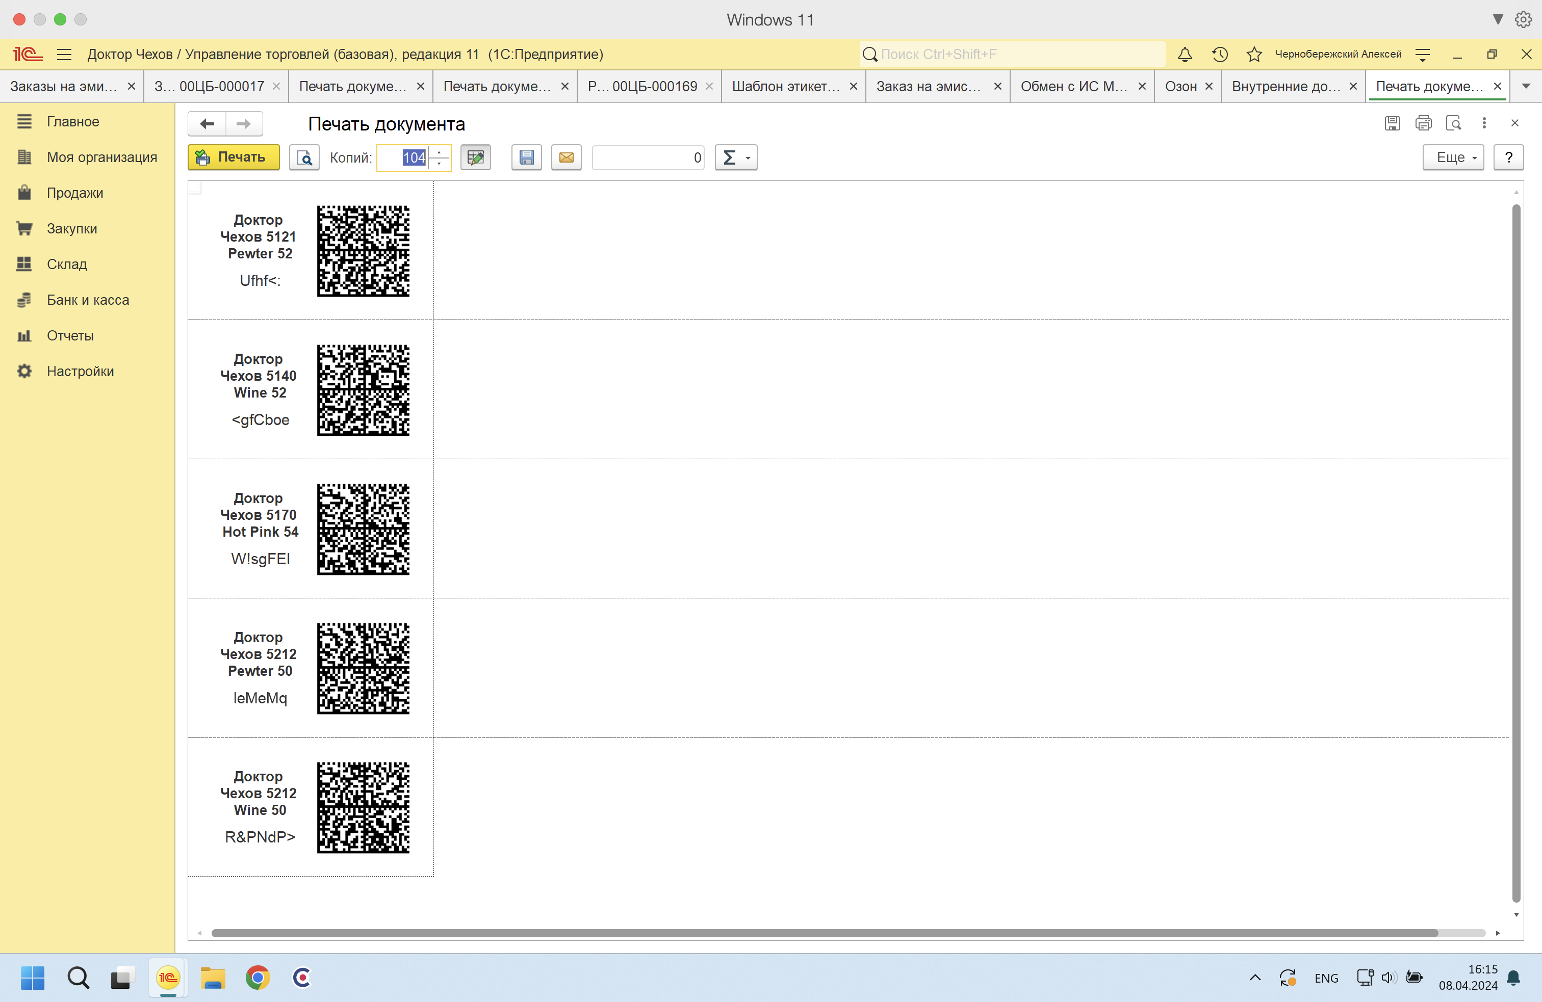Switch to the Озон tab
The height and width of the screenshot is (1002, 1542).
[x=1180, y=86]
